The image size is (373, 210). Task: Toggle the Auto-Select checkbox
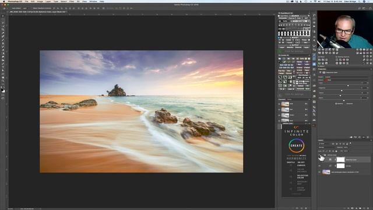pyautogui.click(x=12, y=8)
